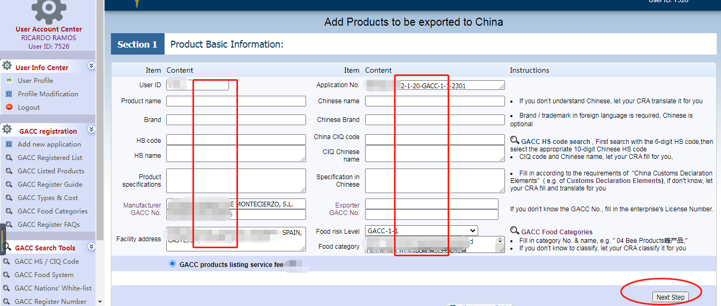Open the Food risk Level dropdown
The width and height of the screenshot is (721, 306).
tap(421, 231)
